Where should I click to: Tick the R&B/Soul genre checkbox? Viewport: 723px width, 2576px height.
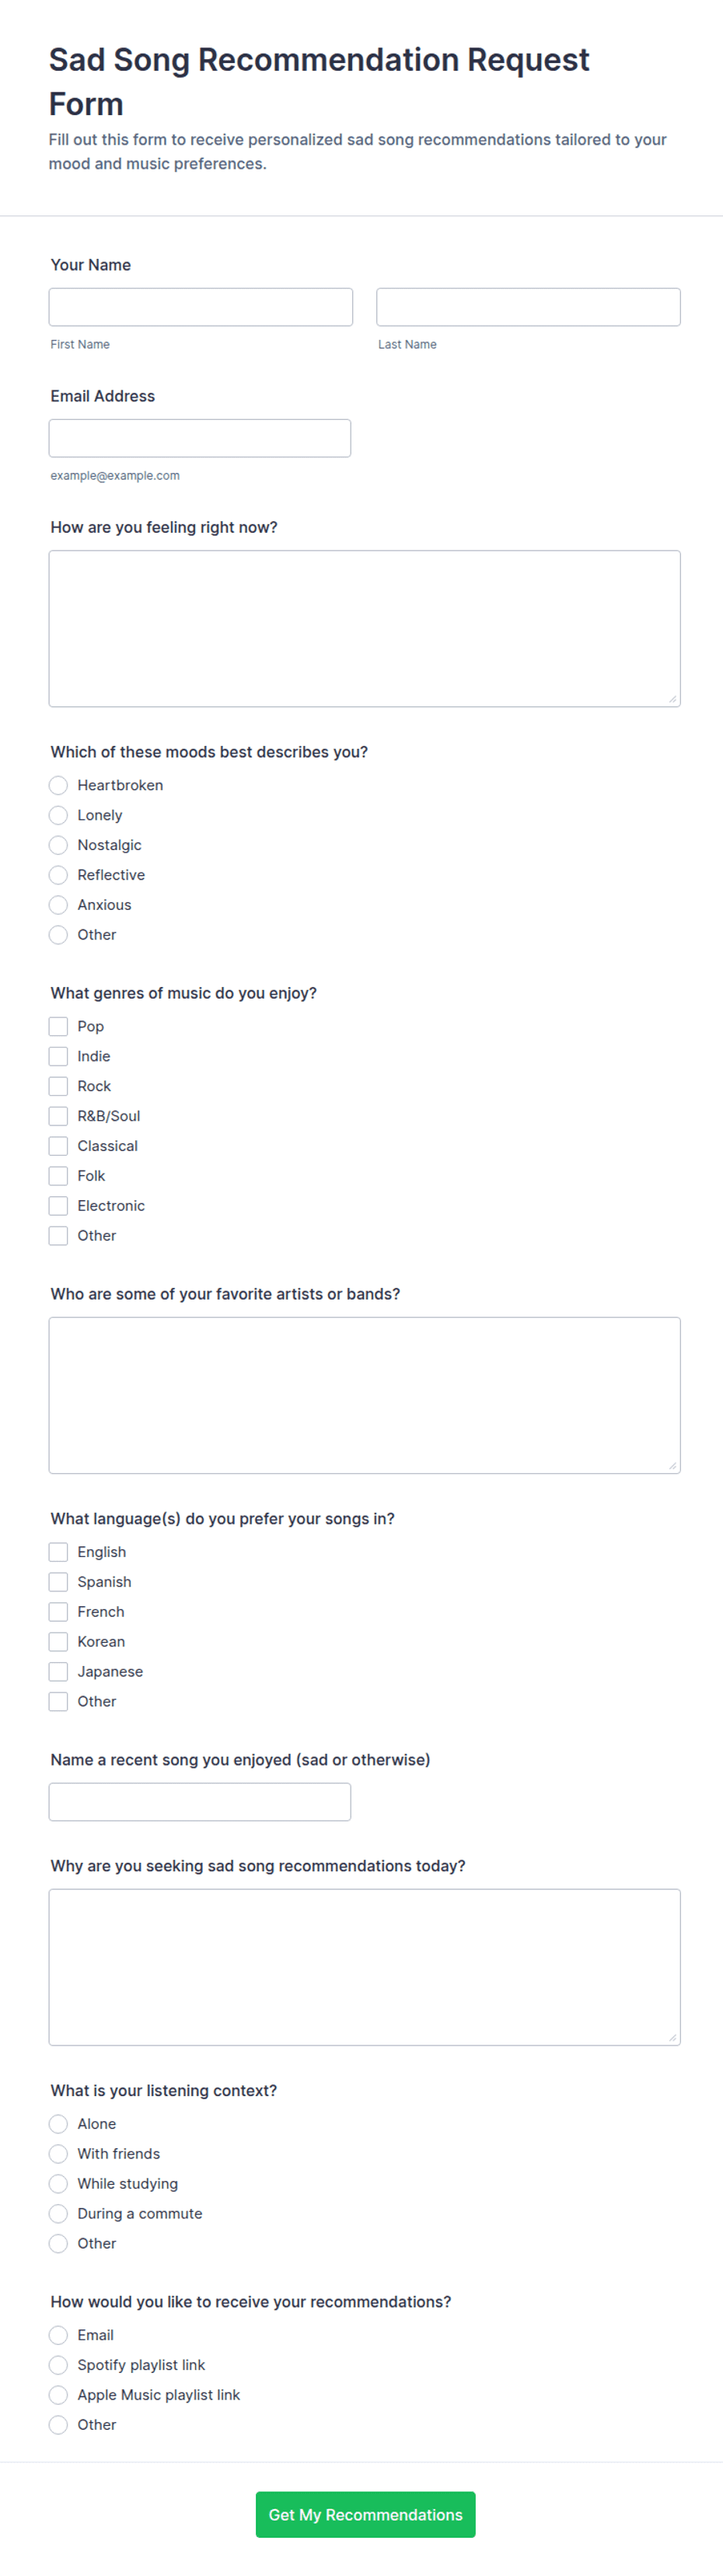pos(58,1116)
